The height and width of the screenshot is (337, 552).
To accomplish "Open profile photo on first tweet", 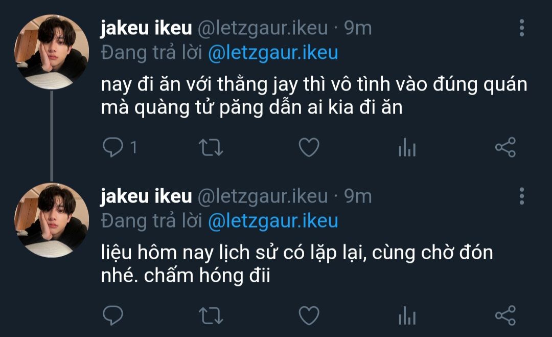I will pyautogui.click(x=52, y=52).
